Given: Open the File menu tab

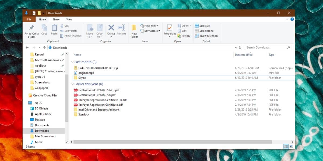Looking at the screenshot, I should click(x=29, y=19).
